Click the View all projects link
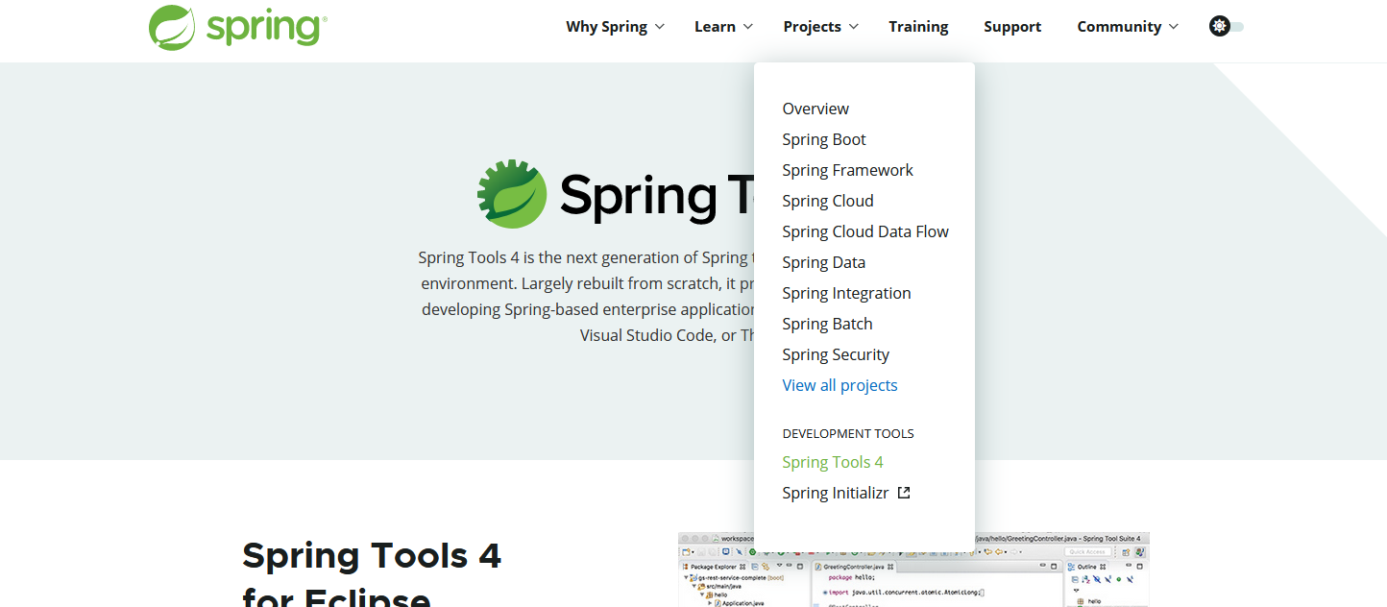This screenshot has width=1387, height=607. pyautogui.click(x=839, y=385)
